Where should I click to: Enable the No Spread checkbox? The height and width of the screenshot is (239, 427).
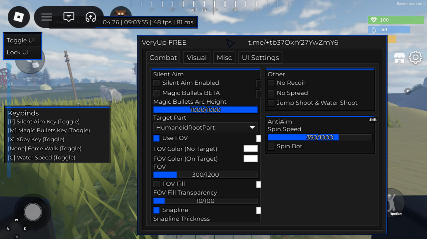(271, 93)
